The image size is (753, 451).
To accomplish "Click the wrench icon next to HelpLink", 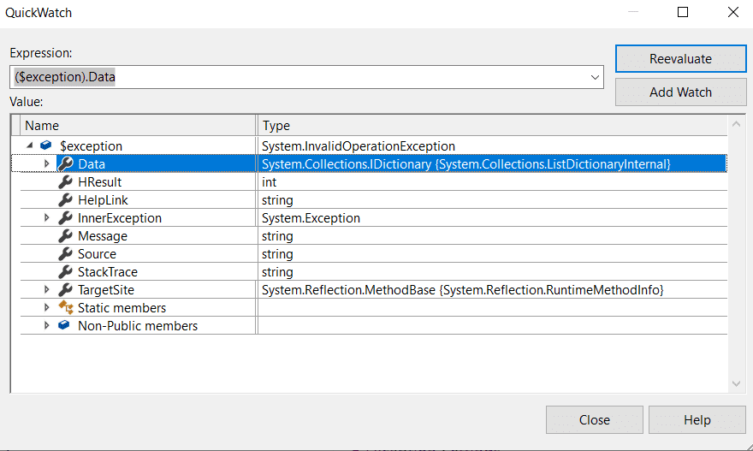I will tap(65, 200).
